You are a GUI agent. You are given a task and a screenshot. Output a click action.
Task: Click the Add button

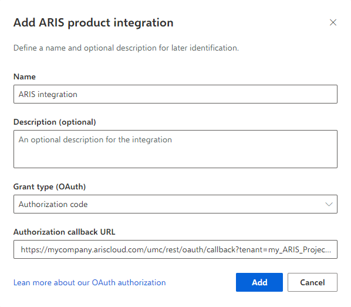pyautogui.click(x=259, y=282)
